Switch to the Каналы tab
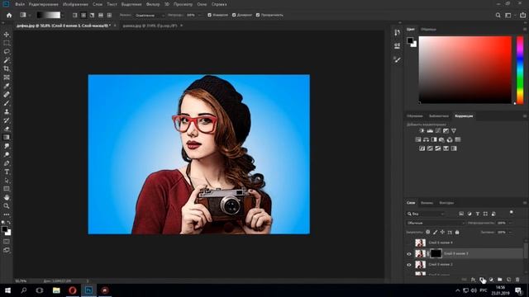The height and width of the screenshot is (297, 529). [x=427, y=203]
